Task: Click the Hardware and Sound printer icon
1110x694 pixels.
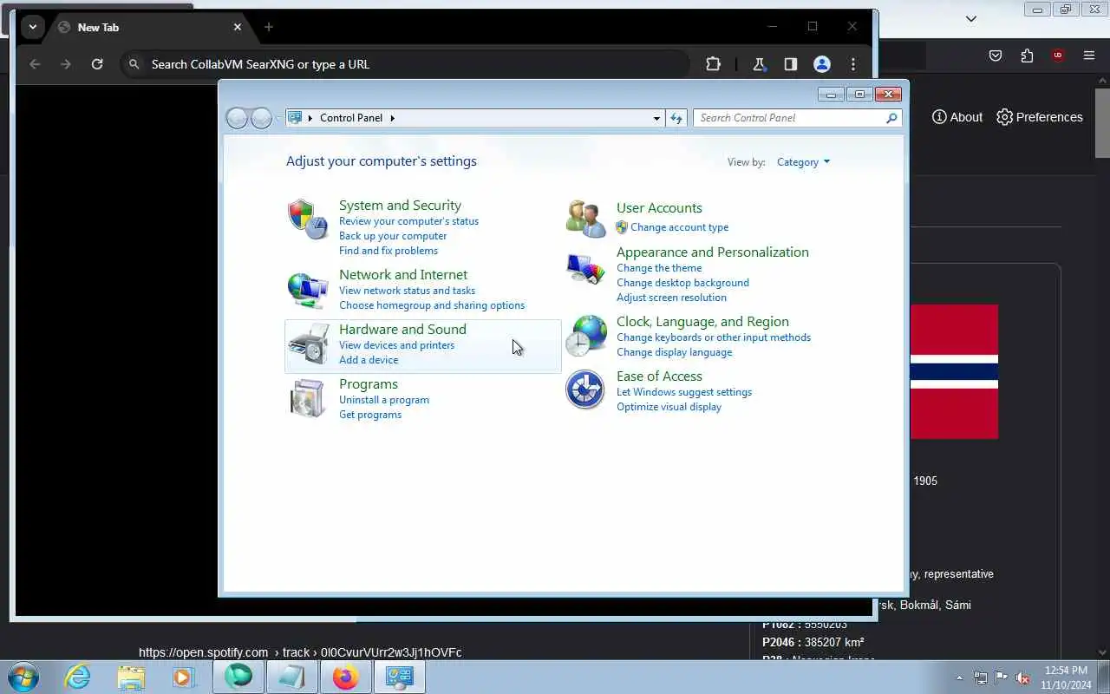Action: [308, 344]
